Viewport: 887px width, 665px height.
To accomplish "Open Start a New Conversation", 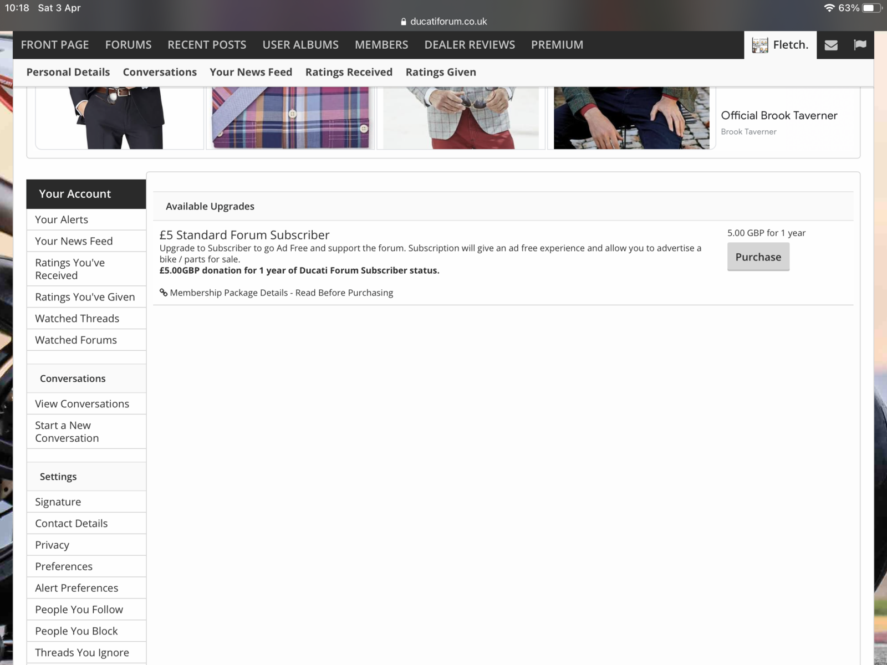I will click(67, 432).
